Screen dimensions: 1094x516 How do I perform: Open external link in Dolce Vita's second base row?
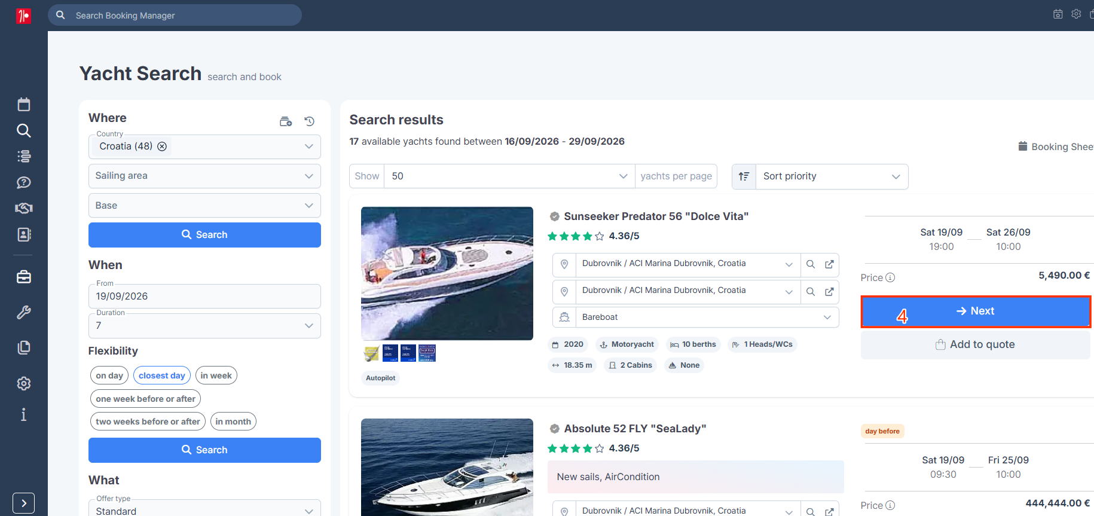click(829, 292)
